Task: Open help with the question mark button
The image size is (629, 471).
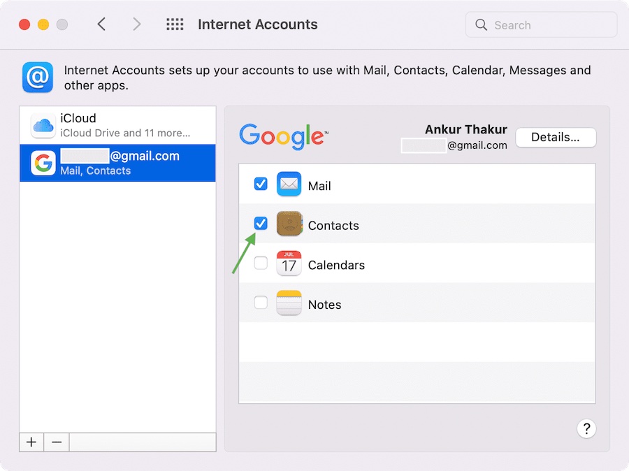Action: pos(586,429)
